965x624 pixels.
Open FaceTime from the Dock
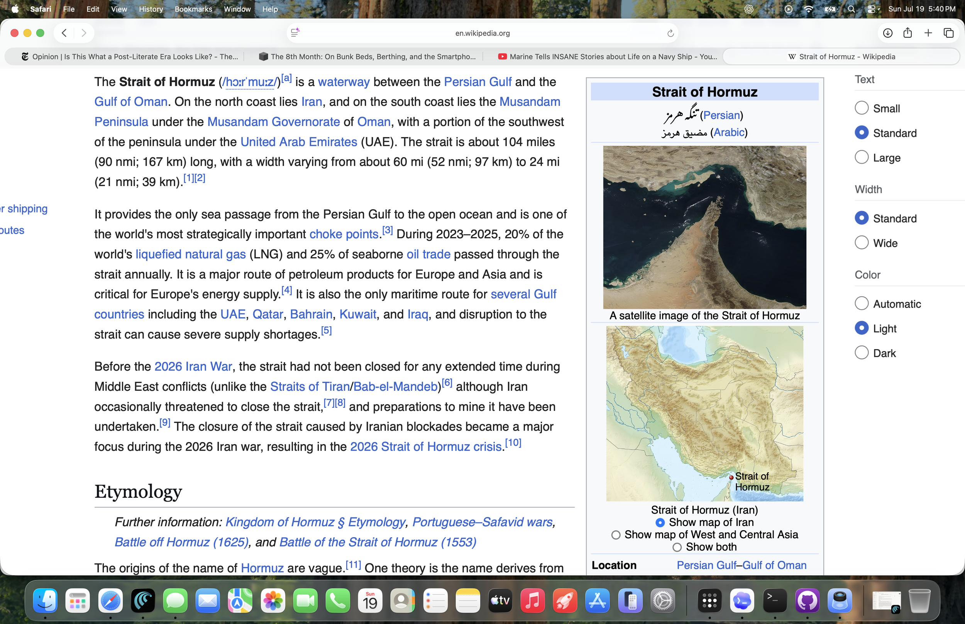point(305,600)
